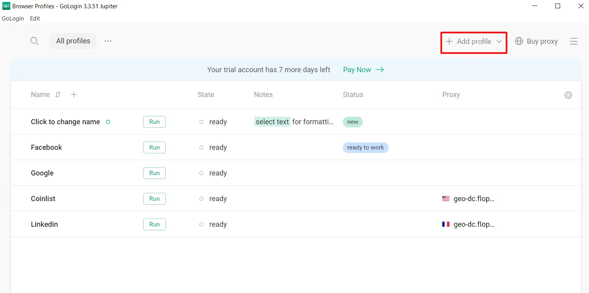The height and width of the screenshot is (293, 589).
Task: Expand the Add profile dropdown arrow
Action: tap(499, 41)
